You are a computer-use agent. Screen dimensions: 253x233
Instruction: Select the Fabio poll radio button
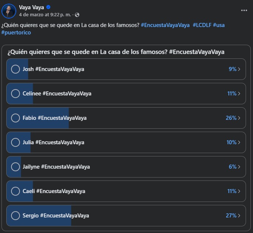15,118
